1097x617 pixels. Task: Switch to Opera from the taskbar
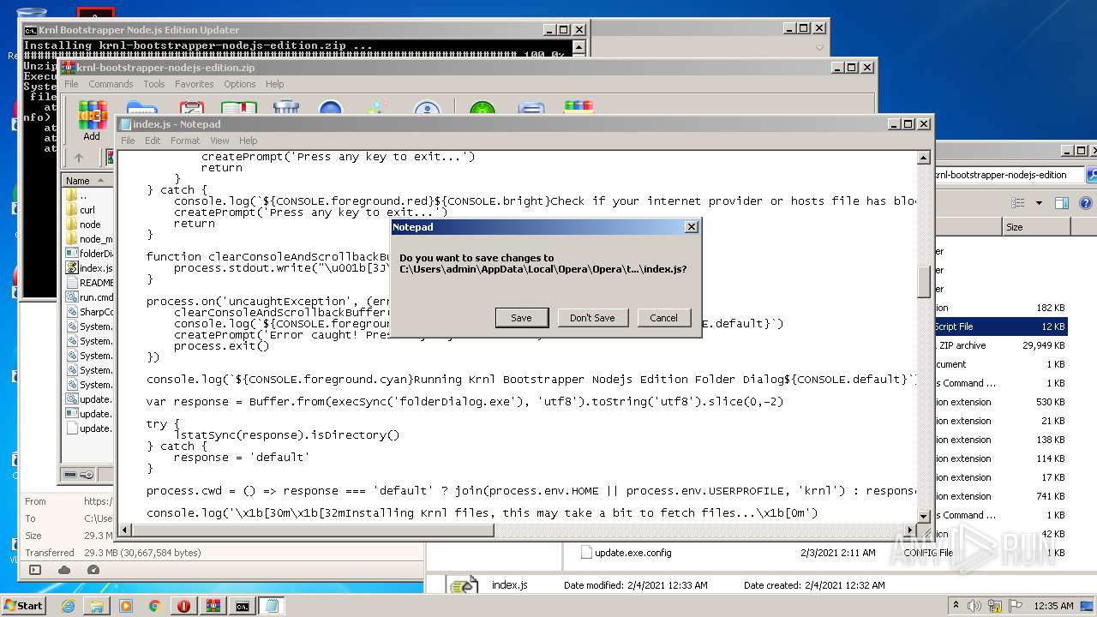tap(183, 606)
